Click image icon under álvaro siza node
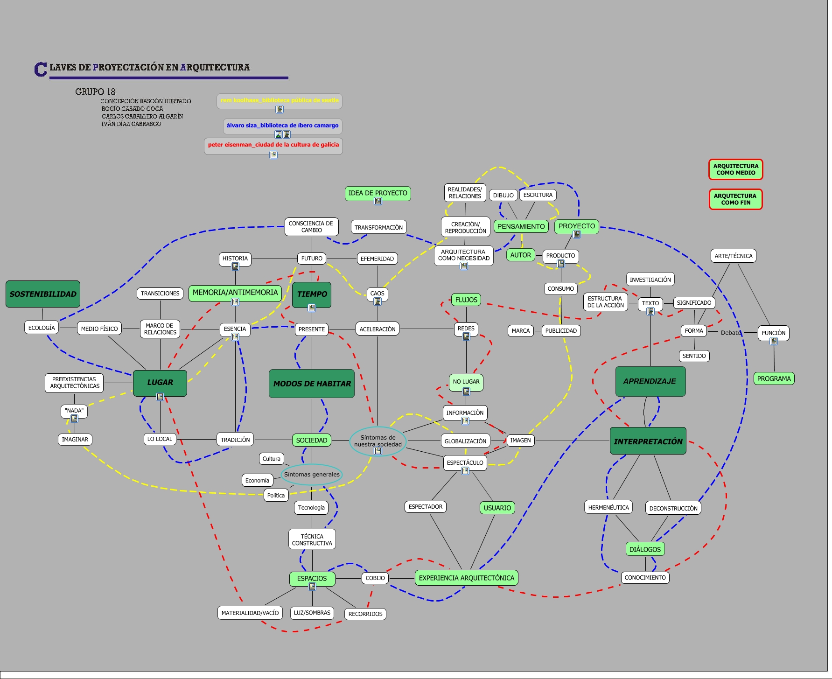Image resolution: width=832 pixels, height=679 pixels. click(x=279, y=134)
